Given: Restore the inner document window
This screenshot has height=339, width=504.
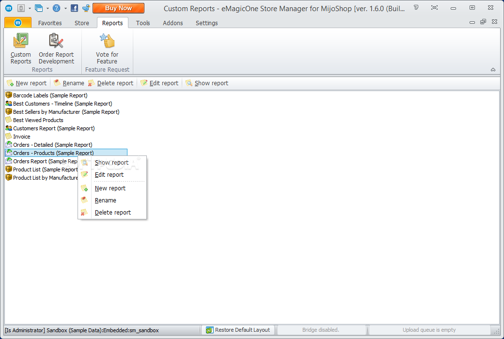Looking at the screenshot, I should (483, 22).
